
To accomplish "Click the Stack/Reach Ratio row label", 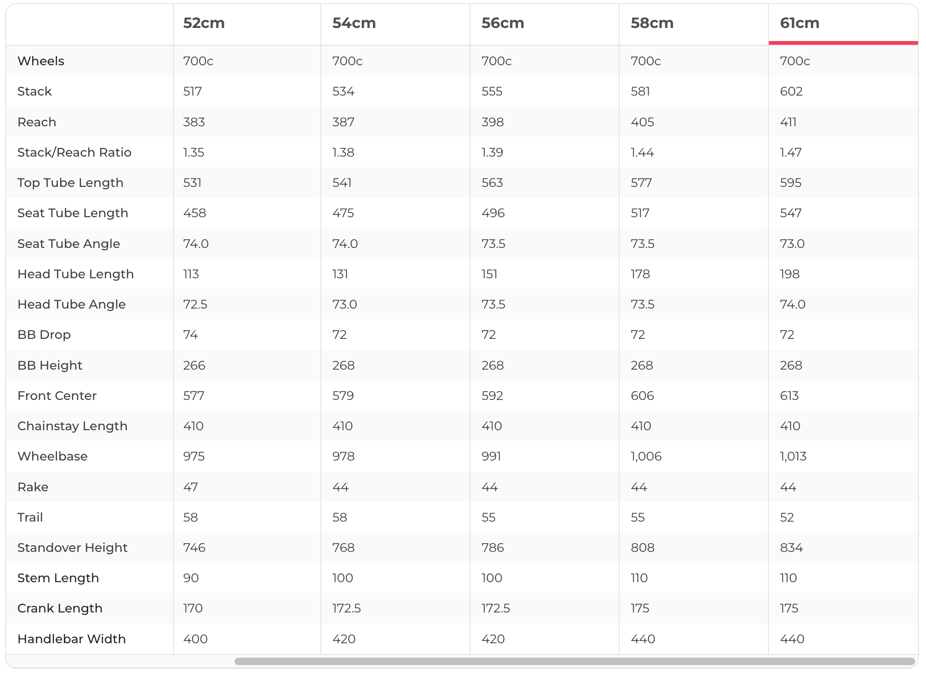I will click(x=74, y=152).
